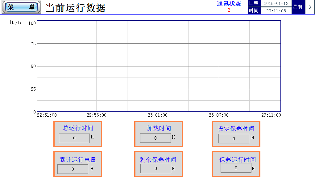Select the 剩余保养时间 value field
315x184 pixels.
click(x=156, y=169)
